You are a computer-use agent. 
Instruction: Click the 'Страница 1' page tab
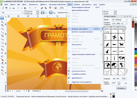click(36, 91)
